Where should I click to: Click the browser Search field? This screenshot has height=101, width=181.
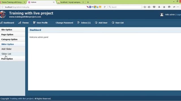[x=125, y=7]
